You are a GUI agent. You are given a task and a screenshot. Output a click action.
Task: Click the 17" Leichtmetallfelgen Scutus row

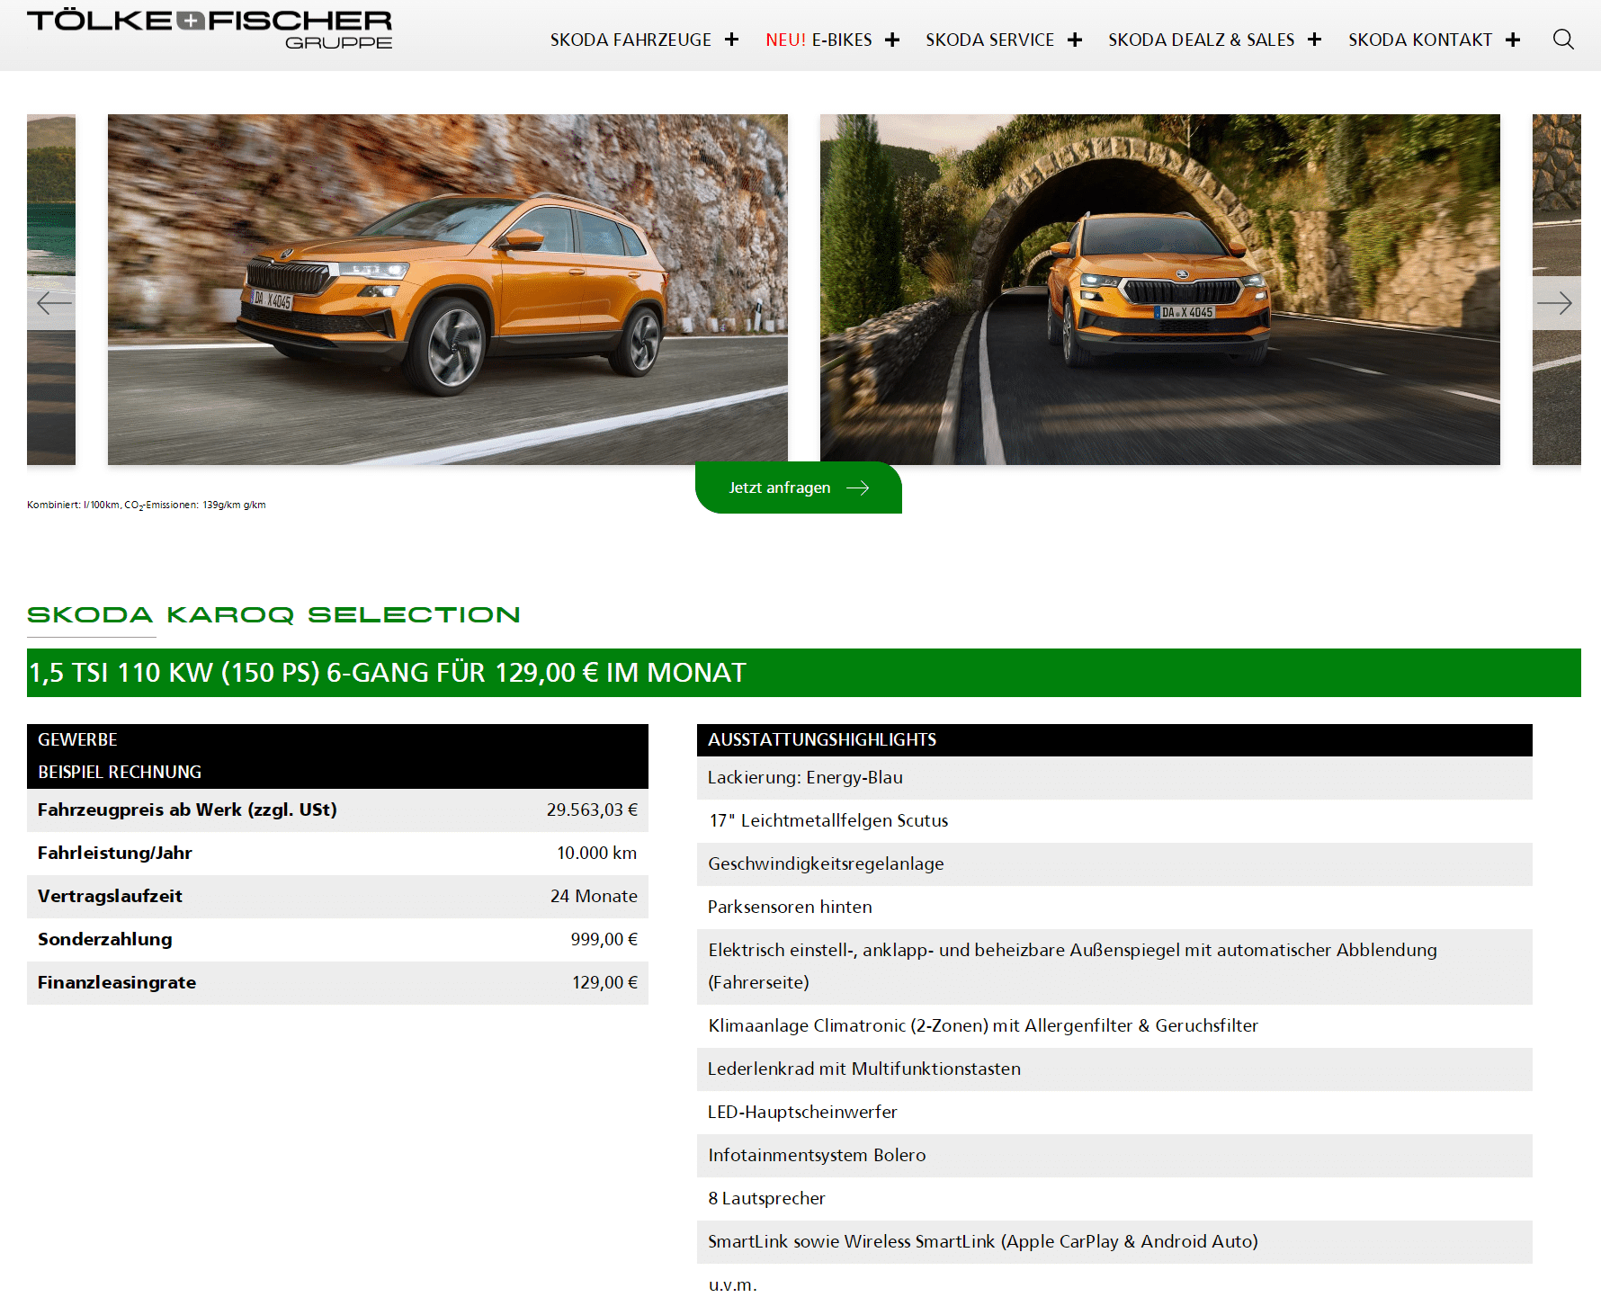tap(1114, 821)
